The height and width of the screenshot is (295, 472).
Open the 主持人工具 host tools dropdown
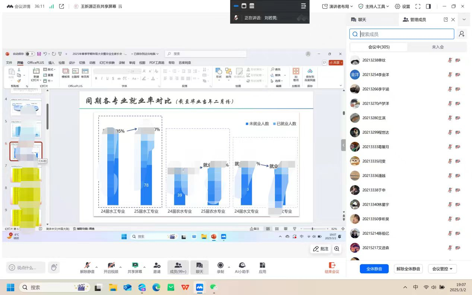click(x=373, y=6)
